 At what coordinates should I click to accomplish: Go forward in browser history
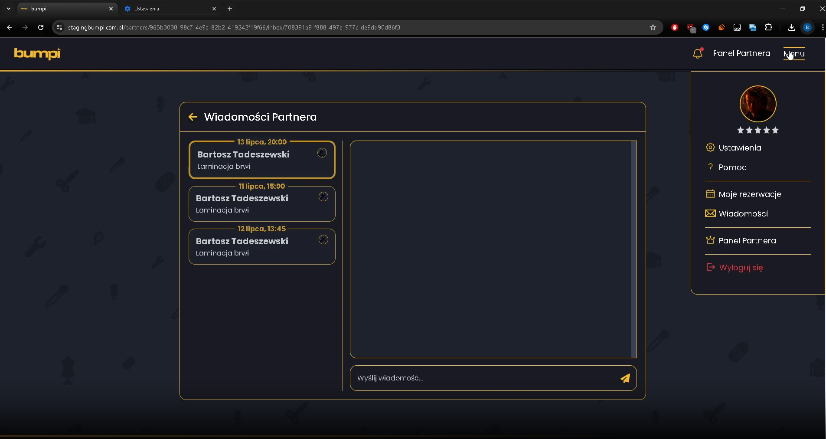click(x=25, y=27)
